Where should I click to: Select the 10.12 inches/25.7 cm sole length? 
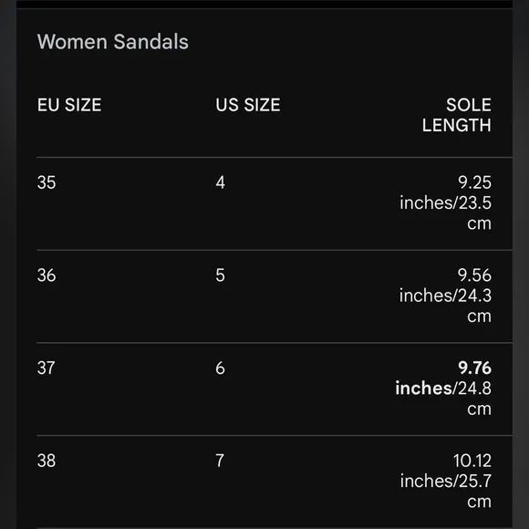[446, 481]
